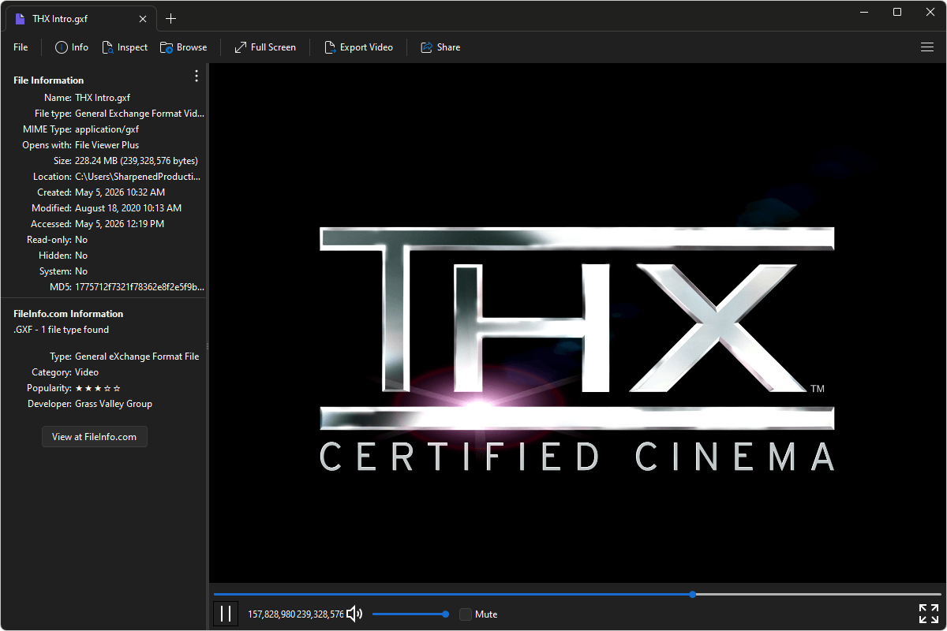Enable the Mute checkbox
Viewport: 947px width, 631px height.
click(466, 614)
